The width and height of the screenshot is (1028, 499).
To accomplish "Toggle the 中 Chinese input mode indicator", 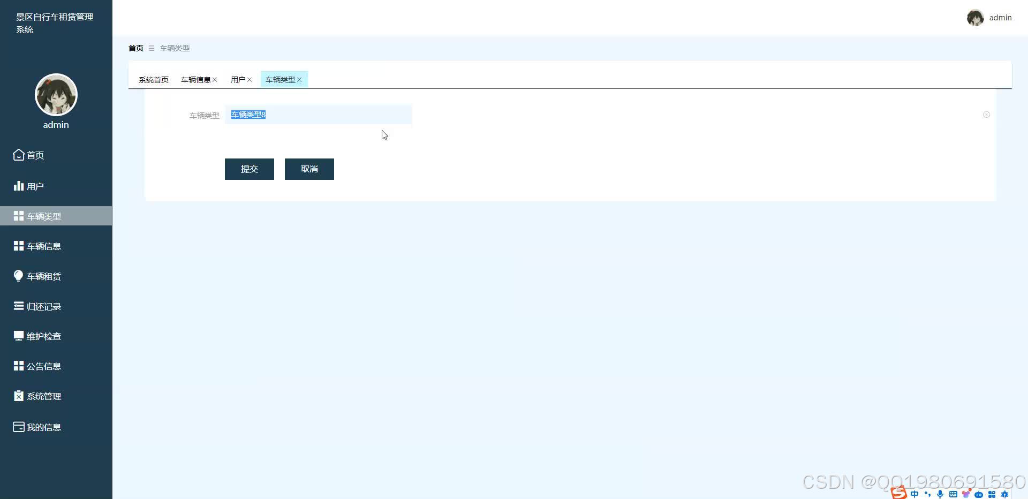I will point(914,494).
